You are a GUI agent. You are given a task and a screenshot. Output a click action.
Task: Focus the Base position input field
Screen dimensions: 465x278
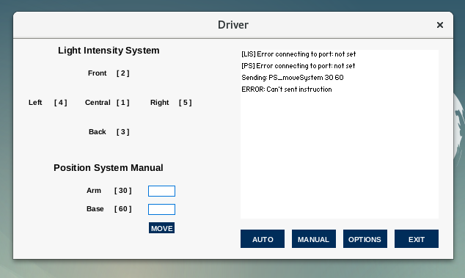point(161,209)
